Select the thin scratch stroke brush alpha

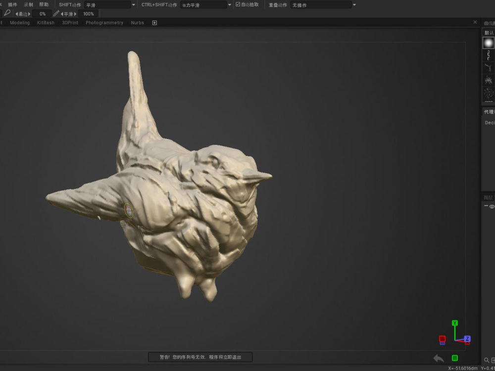click(x=489, y=67)
